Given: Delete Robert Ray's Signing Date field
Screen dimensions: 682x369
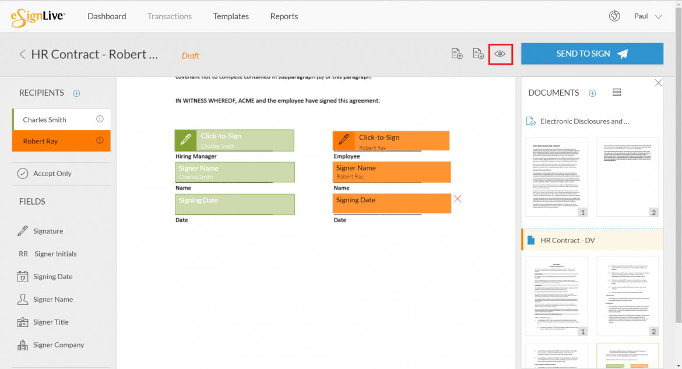Looking at the screenshot, I should click(x=457, y=199).
